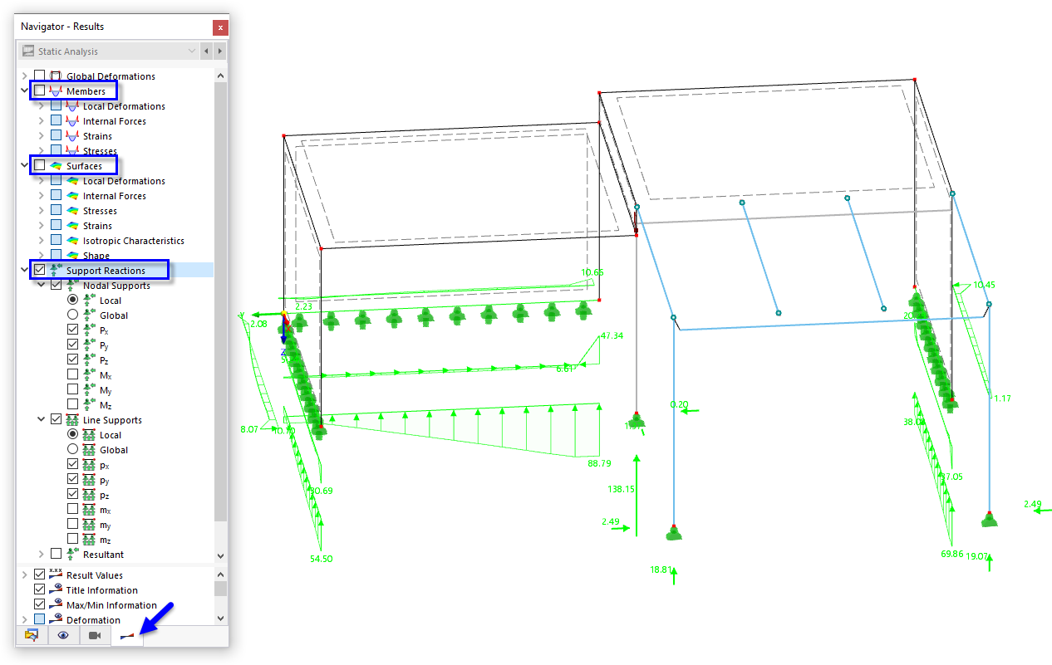The image size is (1052, 665).
Task: Expand the Result Values node
Action: click(x=24, y=575)
